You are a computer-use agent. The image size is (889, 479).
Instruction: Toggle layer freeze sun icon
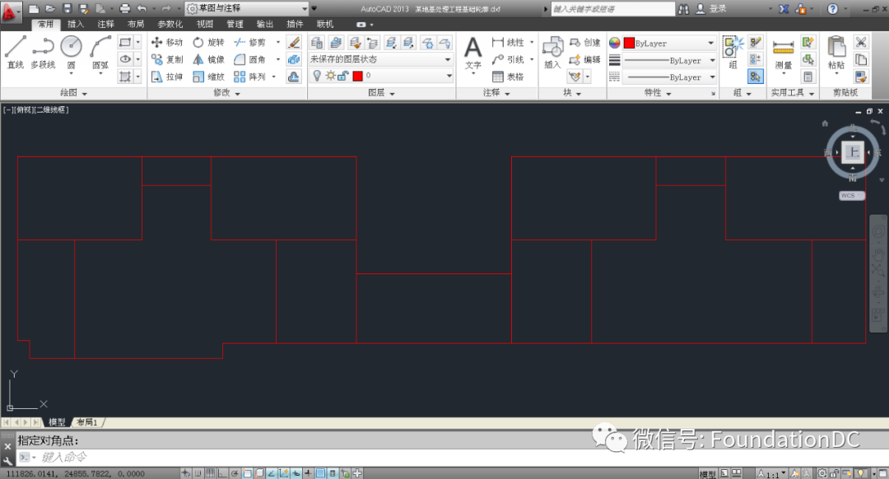tap(330, 76)
